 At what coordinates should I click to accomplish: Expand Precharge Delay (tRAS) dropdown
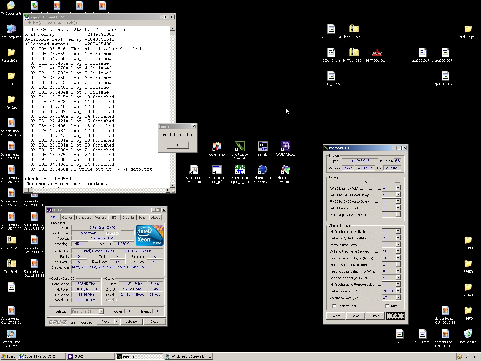[398, 214]
